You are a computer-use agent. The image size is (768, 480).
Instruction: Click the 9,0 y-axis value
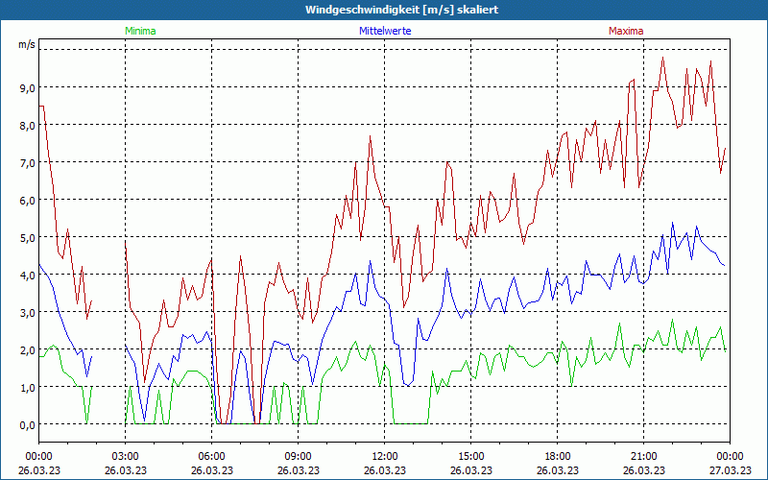[x=28, y=87]
